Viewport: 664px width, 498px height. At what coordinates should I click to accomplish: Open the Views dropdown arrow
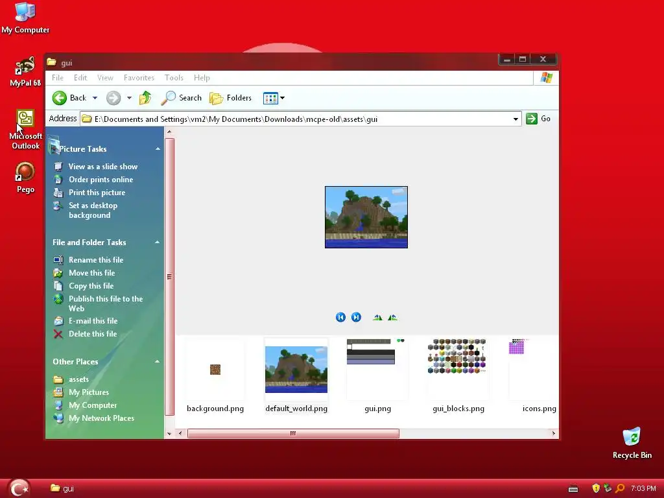(x=283, y=99)
